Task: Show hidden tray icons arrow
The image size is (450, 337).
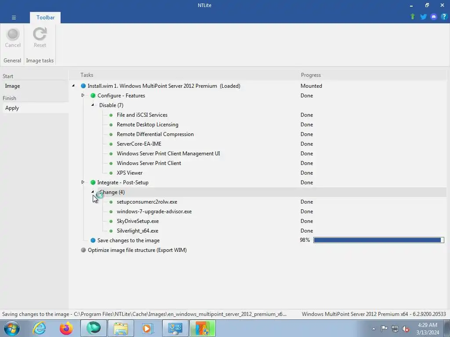Action: pos(374,329)
